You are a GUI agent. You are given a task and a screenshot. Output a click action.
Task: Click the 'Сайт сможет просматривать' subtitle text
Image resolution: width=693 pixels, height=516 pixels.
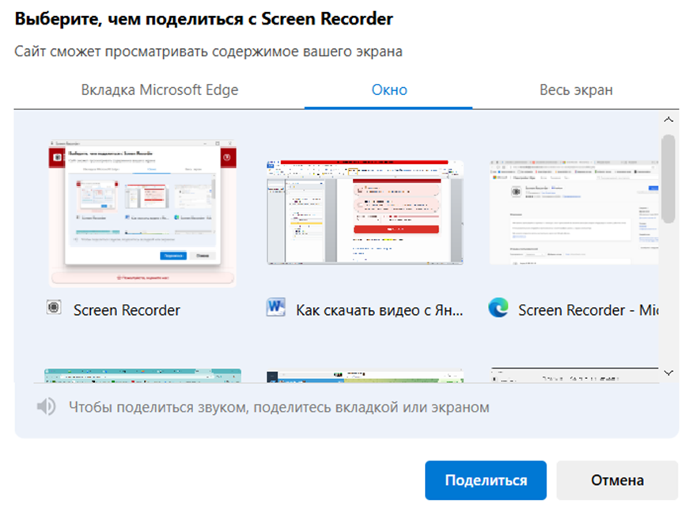point(208,51)
